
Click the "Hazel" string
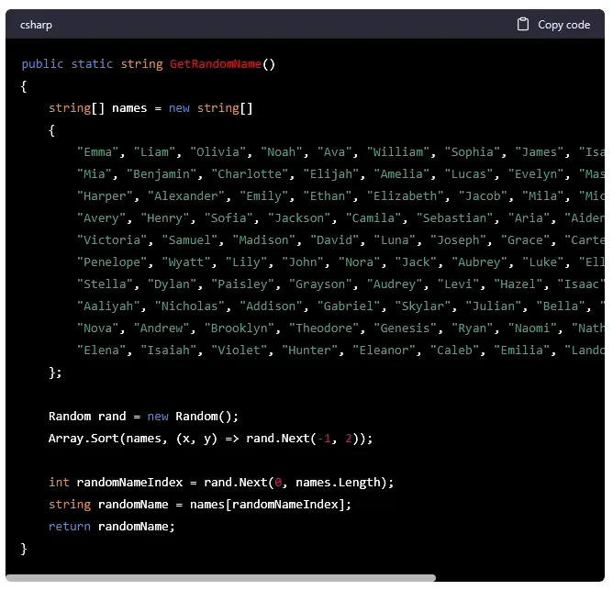[x=518, y=284]
